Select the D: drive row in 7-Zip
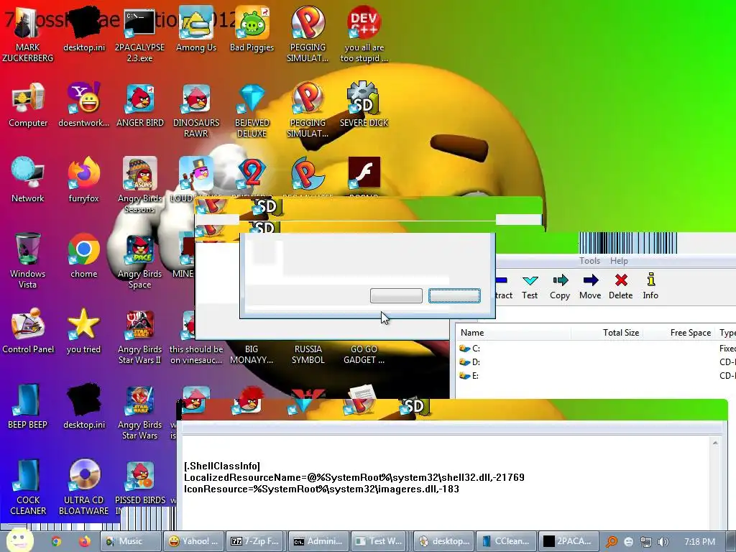This screenshot has height=552, width=736. 597,362
